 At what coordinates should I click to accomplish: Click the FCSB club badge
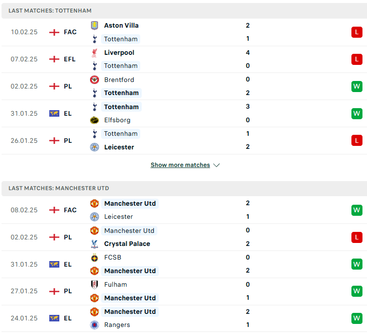pos(95,258)
